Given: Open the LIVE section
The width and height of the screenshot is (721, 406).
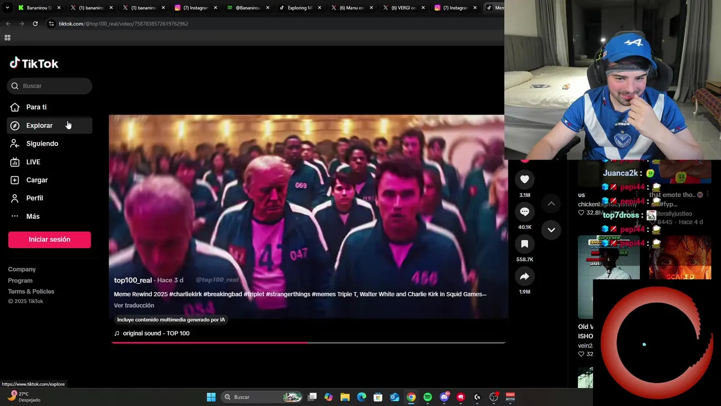Looking at the screenshot, I should click(x=33, y=162).
